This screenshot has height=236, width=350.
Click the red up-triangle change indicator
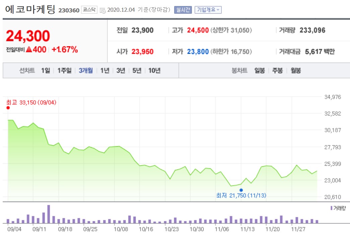pos(29,49)
